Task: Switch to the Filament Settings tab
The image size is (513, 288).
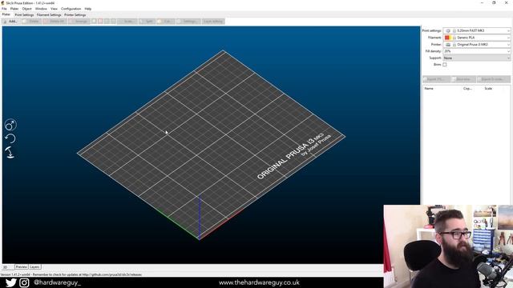Action: 49,15
